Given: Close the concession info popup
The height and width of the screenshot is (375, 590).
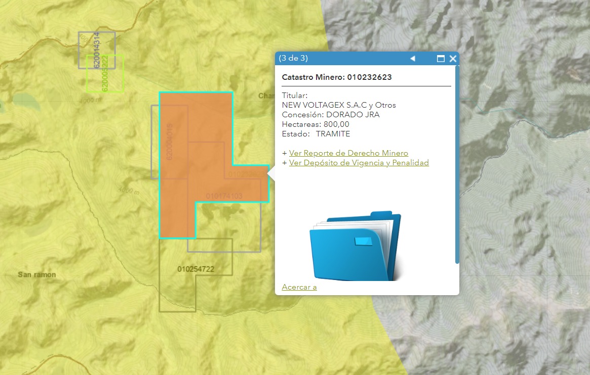Looking at the screenshot, I should (x=453, y=59).
